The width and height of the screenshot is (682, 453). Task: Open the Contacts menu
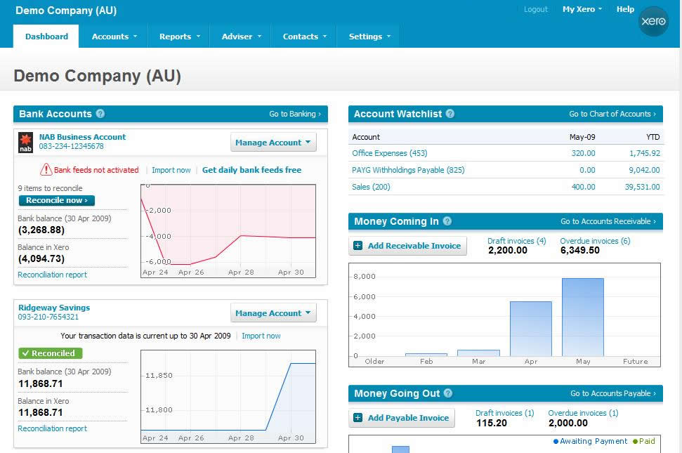click(304, 37)
